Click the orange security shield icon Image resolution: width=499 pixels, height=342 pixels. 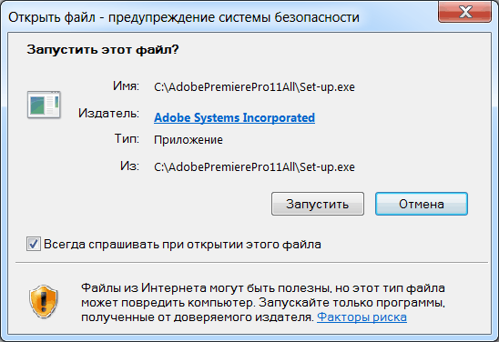(x=44, y=301)
